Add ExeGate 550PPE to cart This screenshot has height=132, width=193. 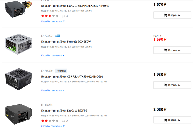(172, 120)
